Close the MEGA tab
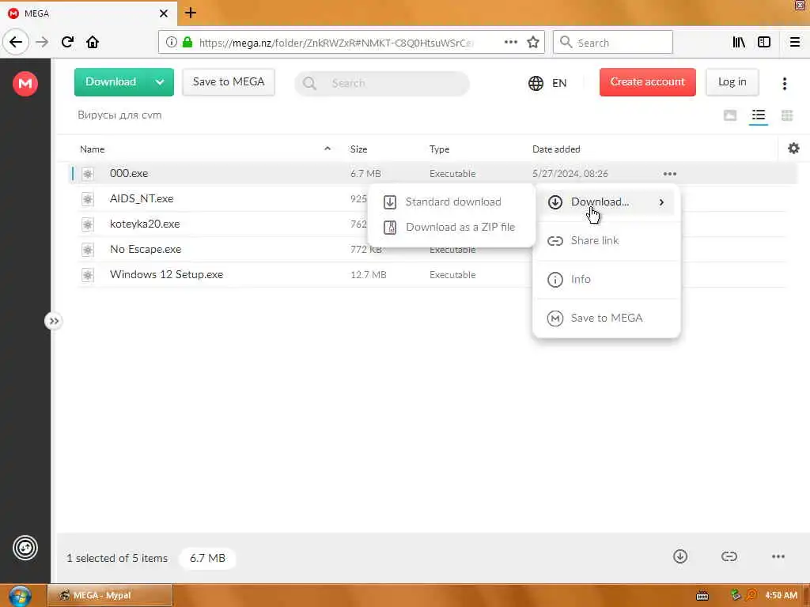The image size is (810, 607). pyautogui.click(x=164, y=13)
